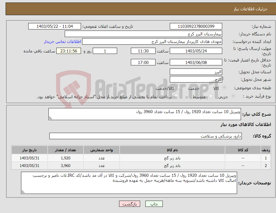Click the delivery city field کرج
The height and width of the screenshot is (213, 276).
coord(196,79)
